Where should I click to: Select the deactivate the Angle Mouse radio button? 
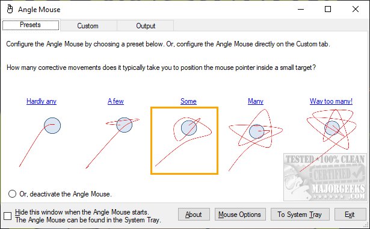pyautogui.click(x=12, y=194)
